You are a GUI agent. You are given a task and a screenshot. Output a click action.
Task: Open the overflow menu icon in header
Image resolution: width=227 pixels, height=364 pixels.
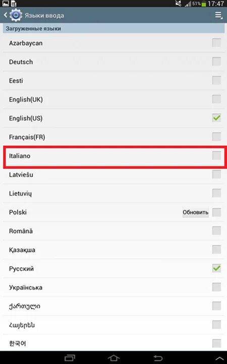click(218, 15)
